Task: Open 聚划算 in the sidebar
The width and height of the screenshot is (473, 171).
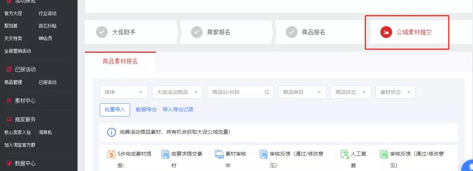Action: pos(11,26)
